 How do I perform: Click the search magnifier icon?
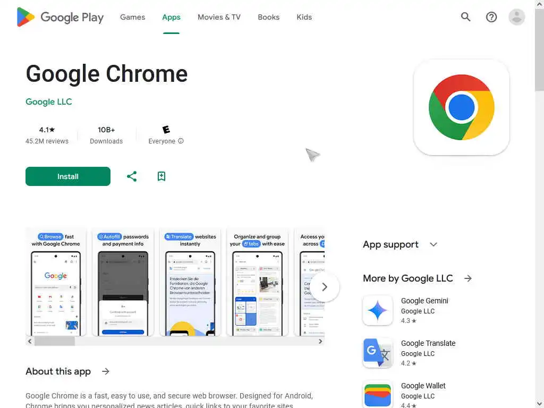tap(465, 17)
